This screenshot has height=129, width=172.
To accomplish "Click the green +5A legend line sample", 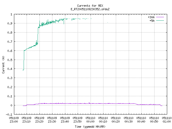I will pos(160,20).
